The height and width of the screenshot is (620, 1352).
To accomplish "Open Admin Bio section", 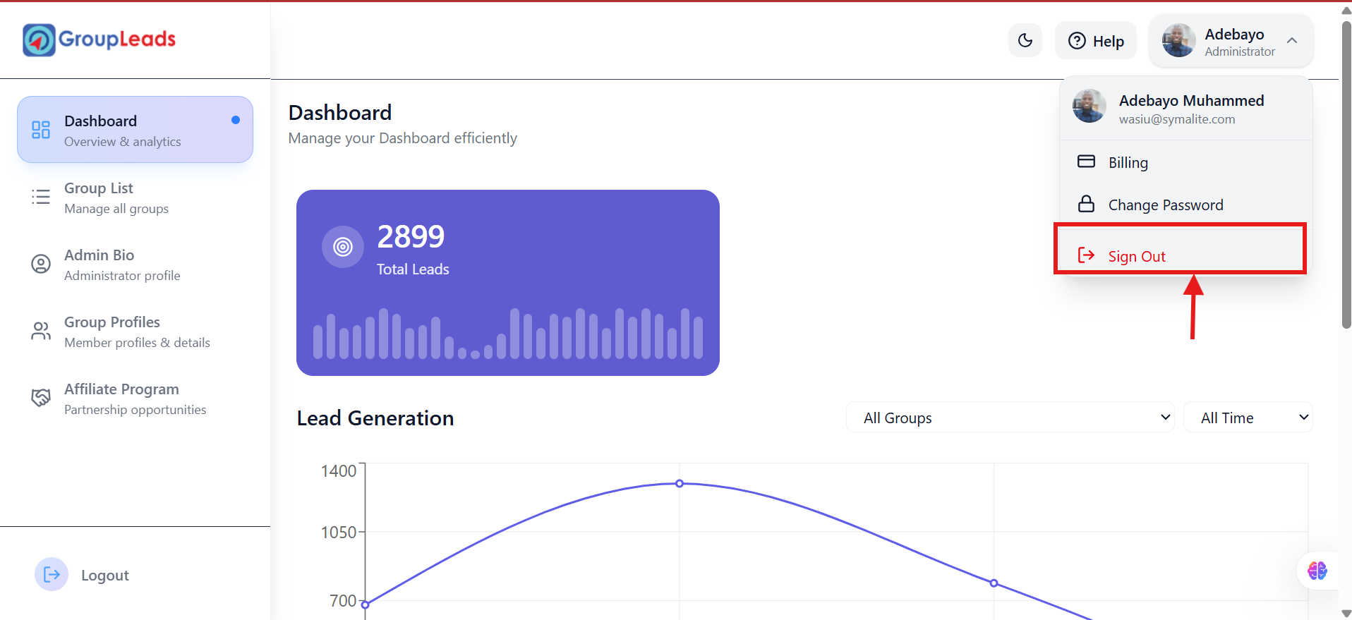I will tap(135, 265).
